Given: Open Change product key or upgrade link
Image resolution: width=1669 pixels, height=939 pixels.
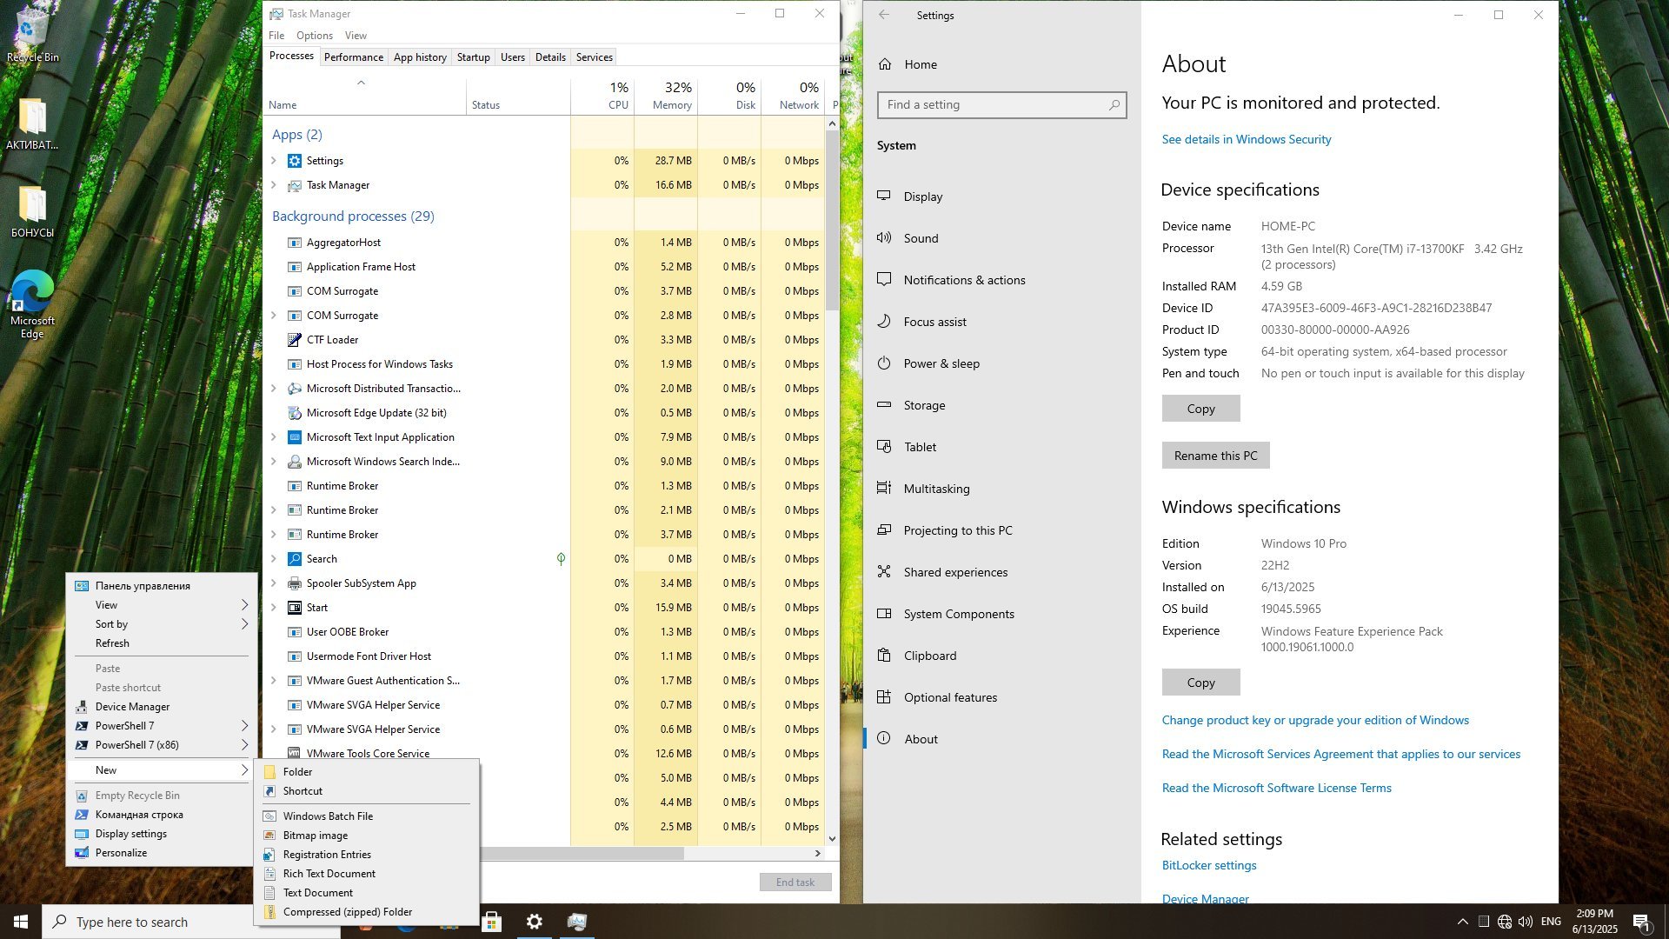Looking at the screenshot, I should click(1315, 720).
